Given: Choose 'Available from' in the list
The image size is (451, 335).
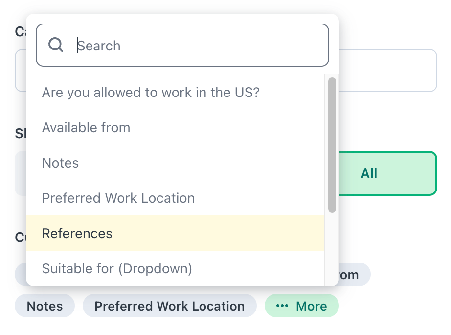Looking at the screenshot, I should [175, 128].
